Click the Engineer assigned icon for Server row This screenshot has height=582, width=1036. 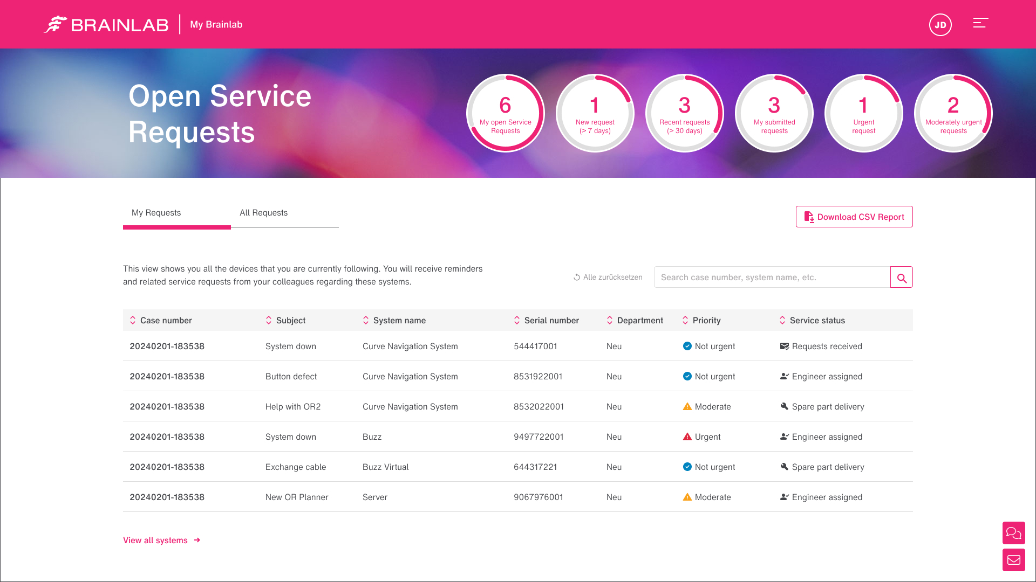click(x=785, y=497)
